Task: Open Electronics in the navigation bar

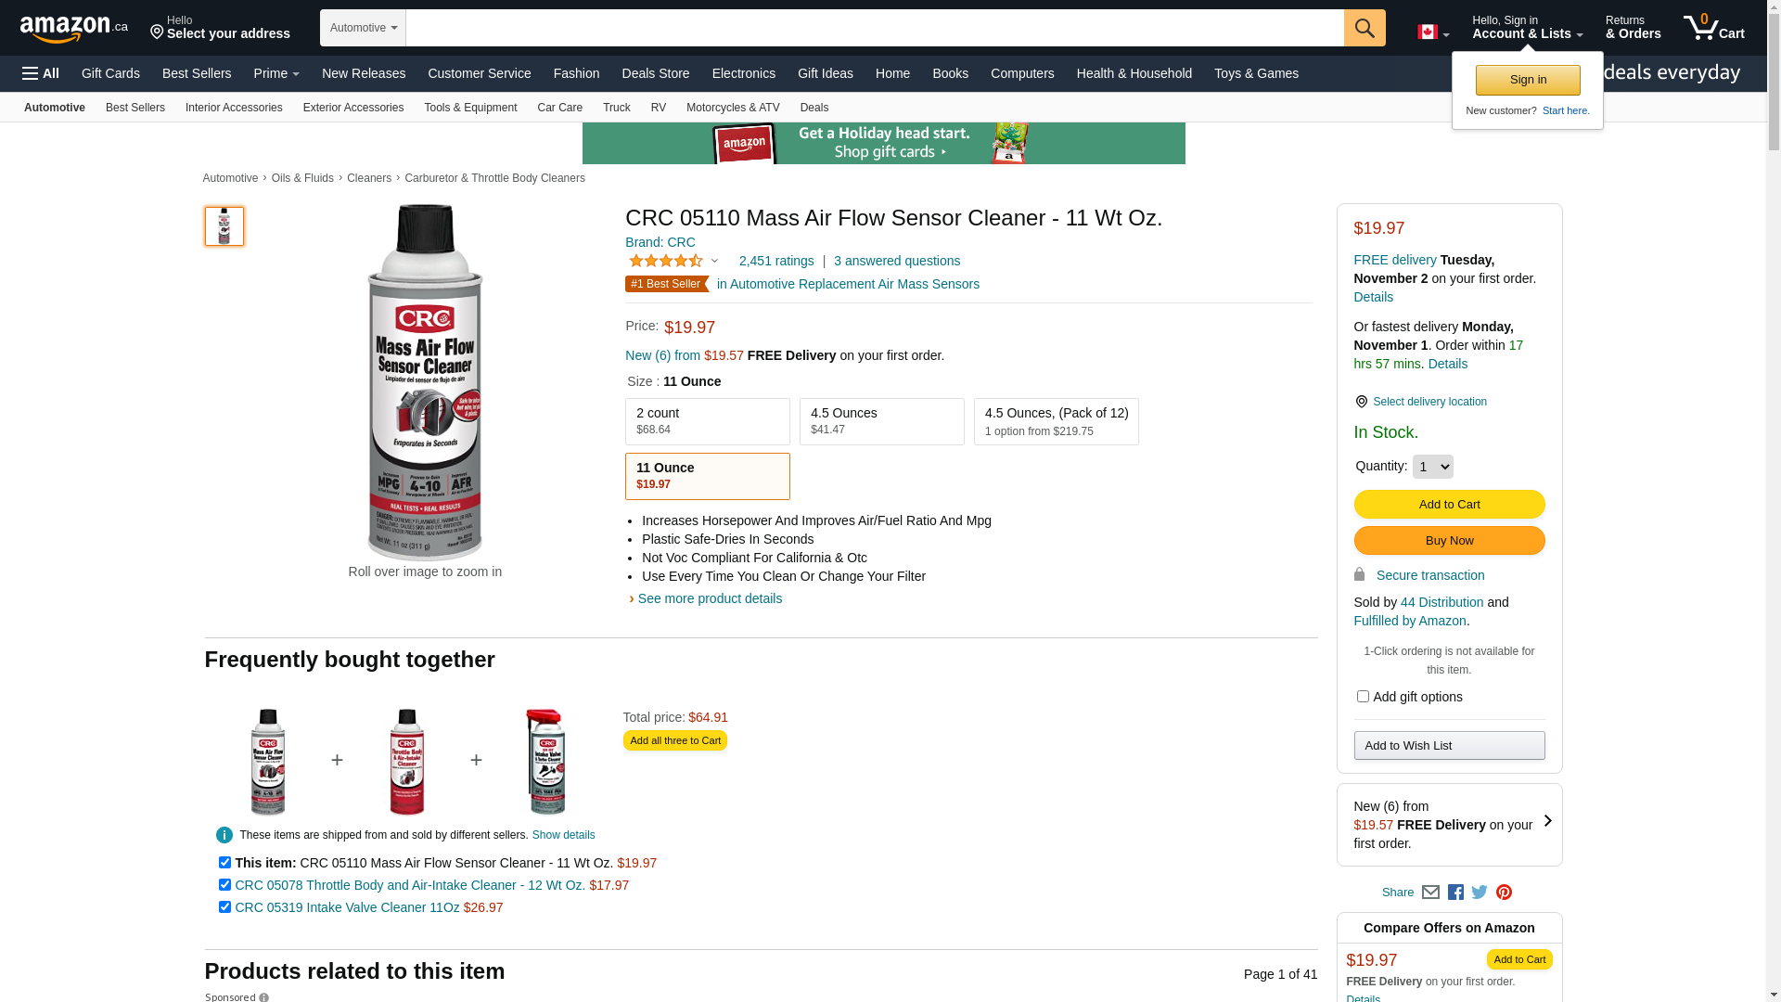Action: click(743, 73)
